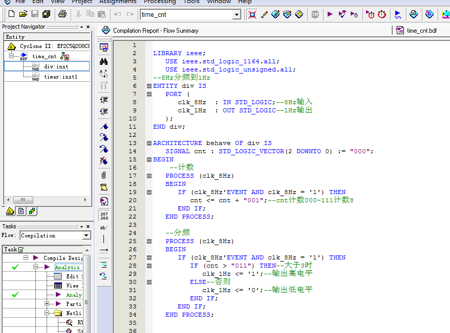Click the Stop Processing icon
450x333 pixels.
click(315, 14)
